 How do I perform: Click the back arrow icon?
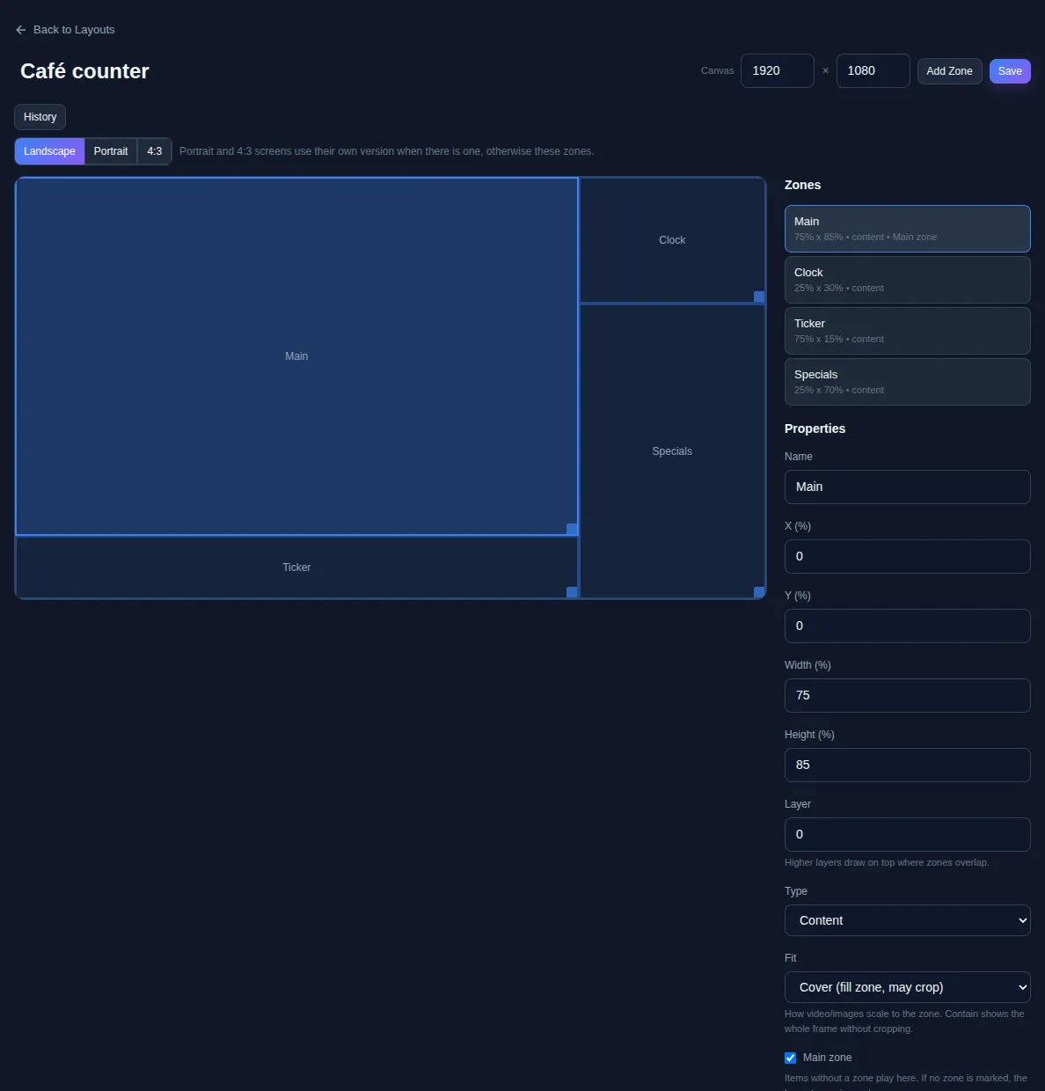point(20,30)
